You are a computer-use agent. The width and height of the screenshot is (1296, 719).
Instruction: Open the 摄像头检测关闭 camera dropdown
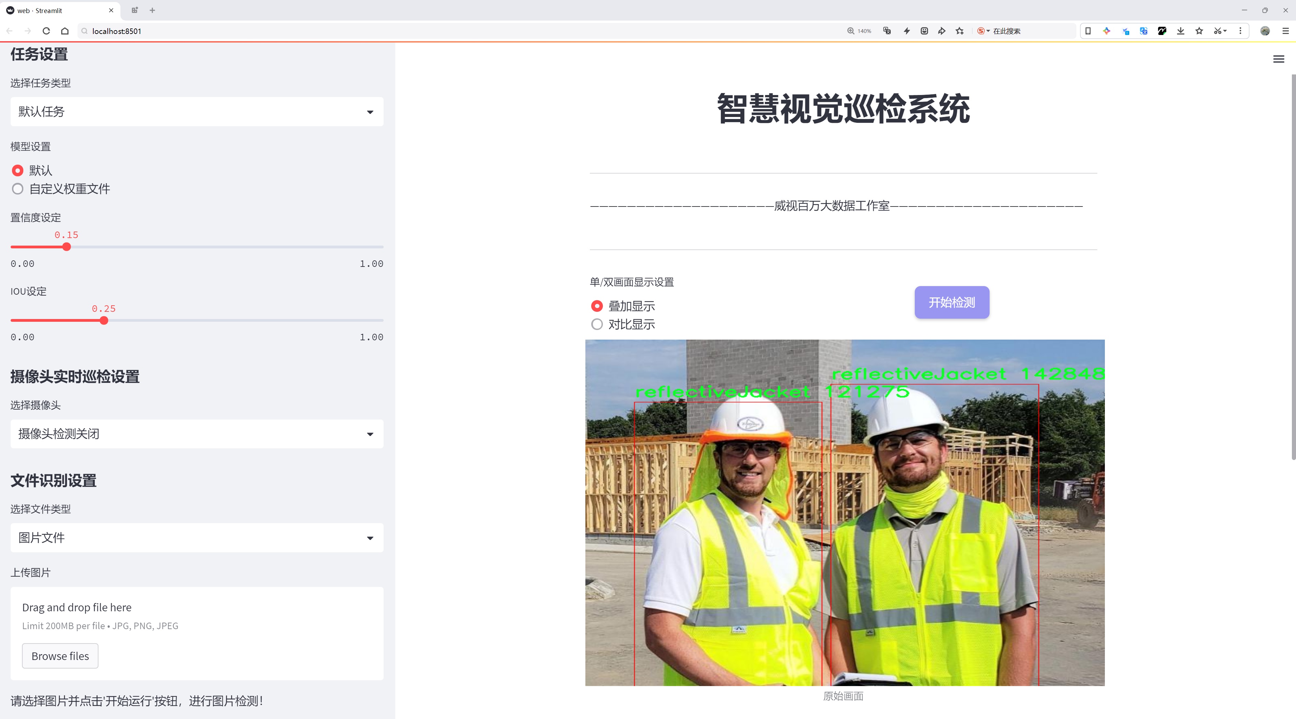(x=197, y=433)
